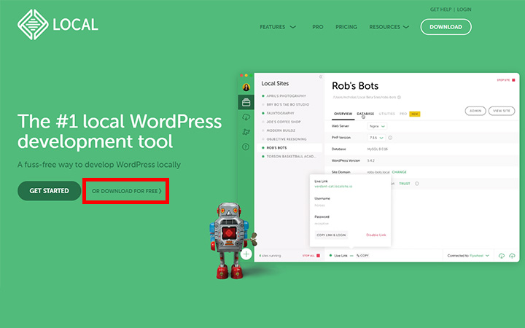Click the info icon next to the site path
Viewport: 525px width, 328px height.
pyautogui.click(x=399, y=98)
